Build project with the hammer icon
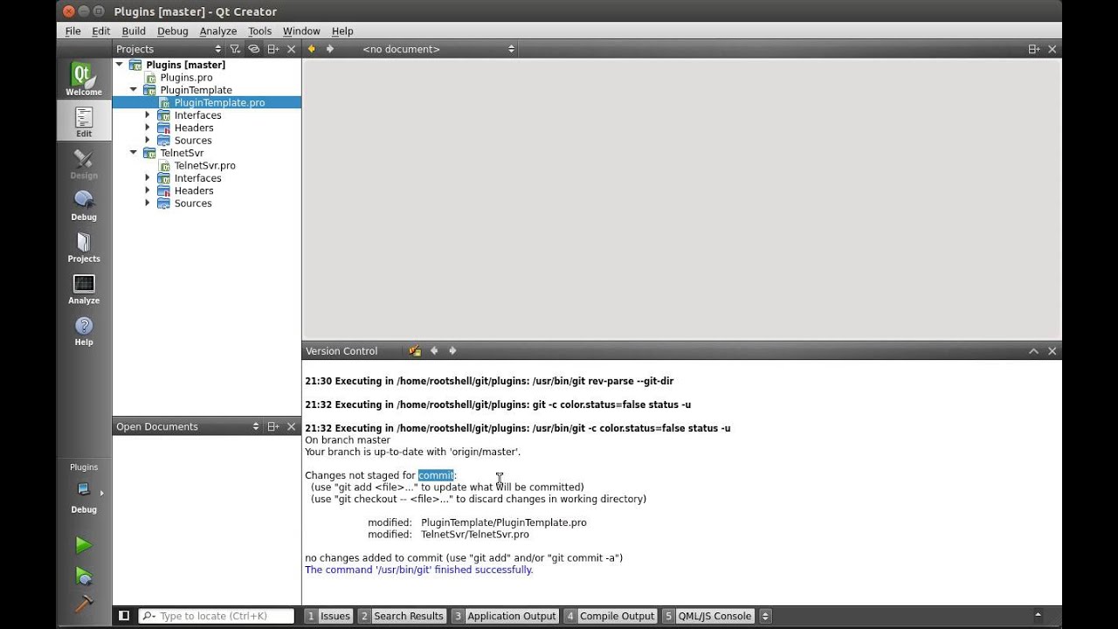 84,604
